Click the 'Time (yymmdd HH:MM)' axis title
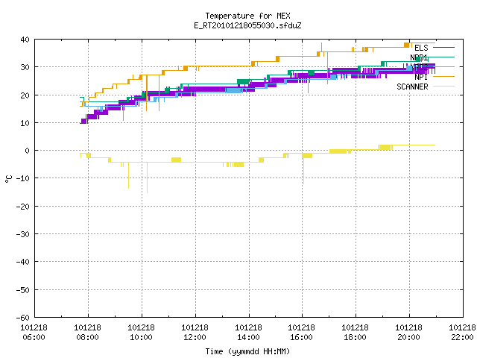The width and height of the screenshot is (477, 358). click(x=247, y=351)
